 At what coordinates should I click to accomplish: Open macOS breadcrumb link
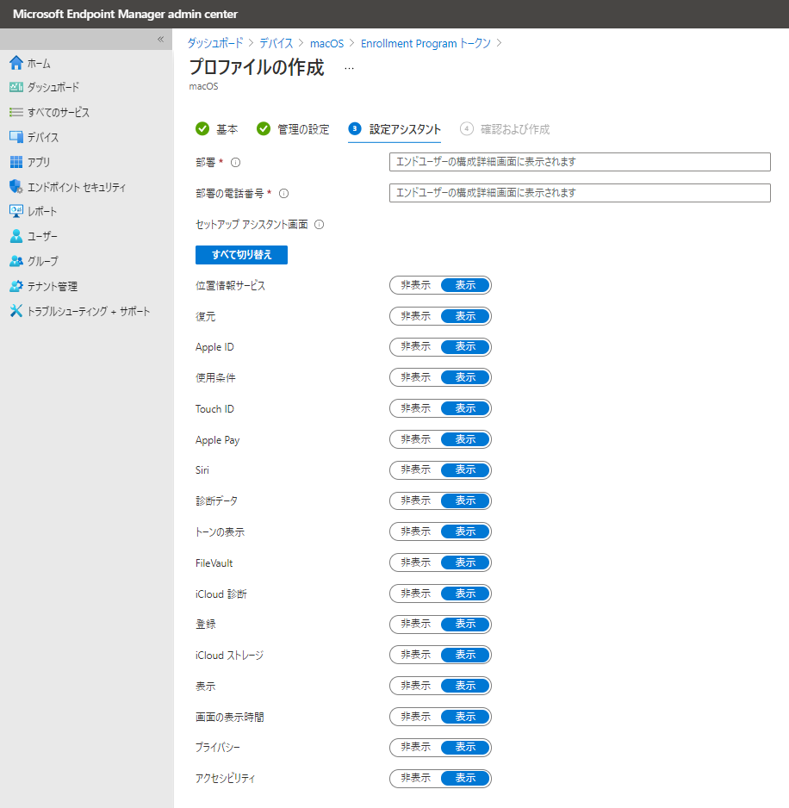(x=326, y=43)
